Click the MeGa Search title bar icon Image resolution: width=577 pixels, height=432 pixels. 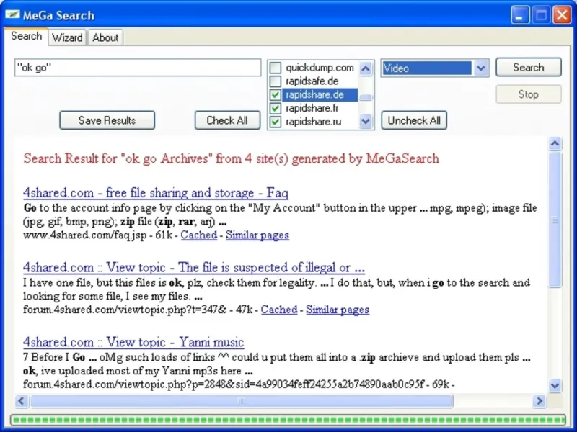[12, 15]
